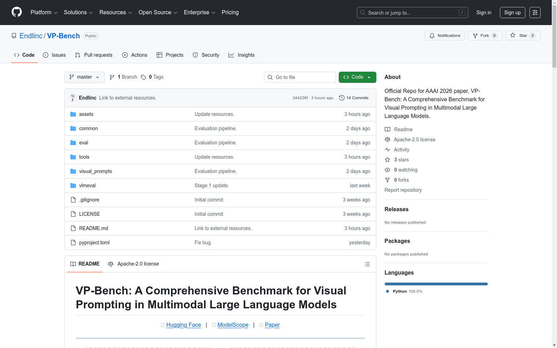Click the eye icon next to watching
The width and height of the screenshot is (557, 348).
[x=387, y=170]
